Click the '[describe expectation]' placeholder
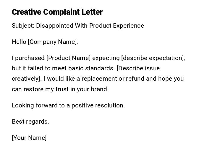 pos(153,58)
